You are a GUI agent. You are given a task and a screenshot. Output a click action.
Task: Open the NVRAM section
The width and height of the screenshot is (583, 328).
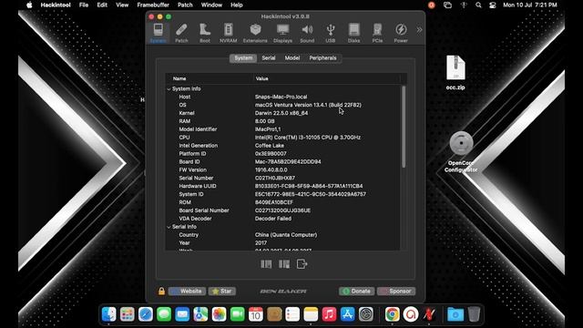click(229, 33)
